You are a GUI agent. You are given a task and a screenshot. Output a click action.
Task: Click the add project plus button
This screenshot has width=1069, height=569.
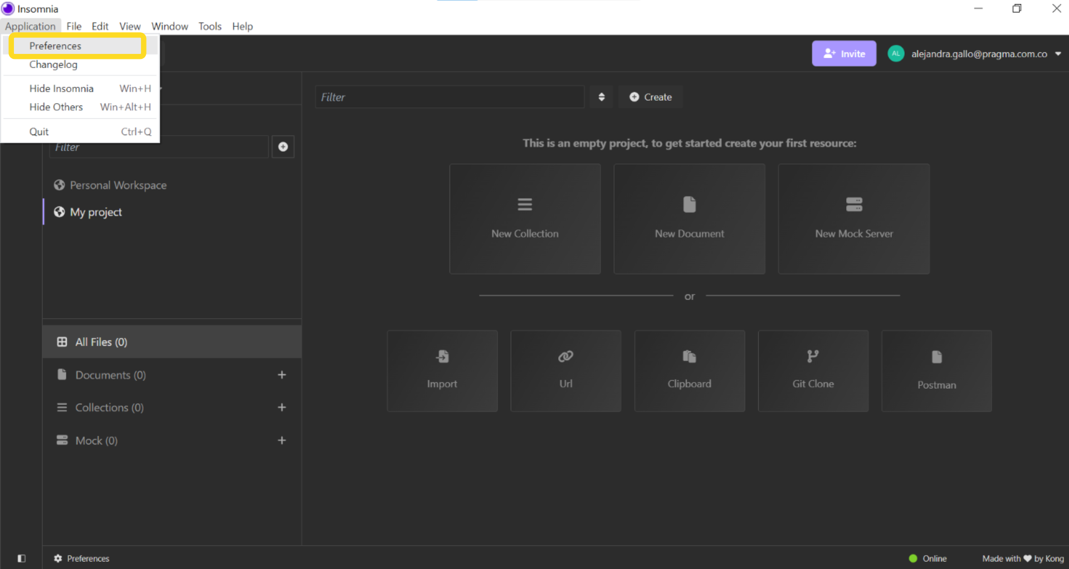[283, 147]
